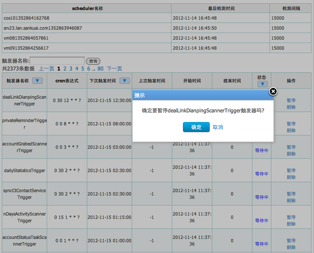314x253 pixels.
Task: Delete the nDaysActivityScannerTrigger with 删除
Action: click(x=291, y=224)
